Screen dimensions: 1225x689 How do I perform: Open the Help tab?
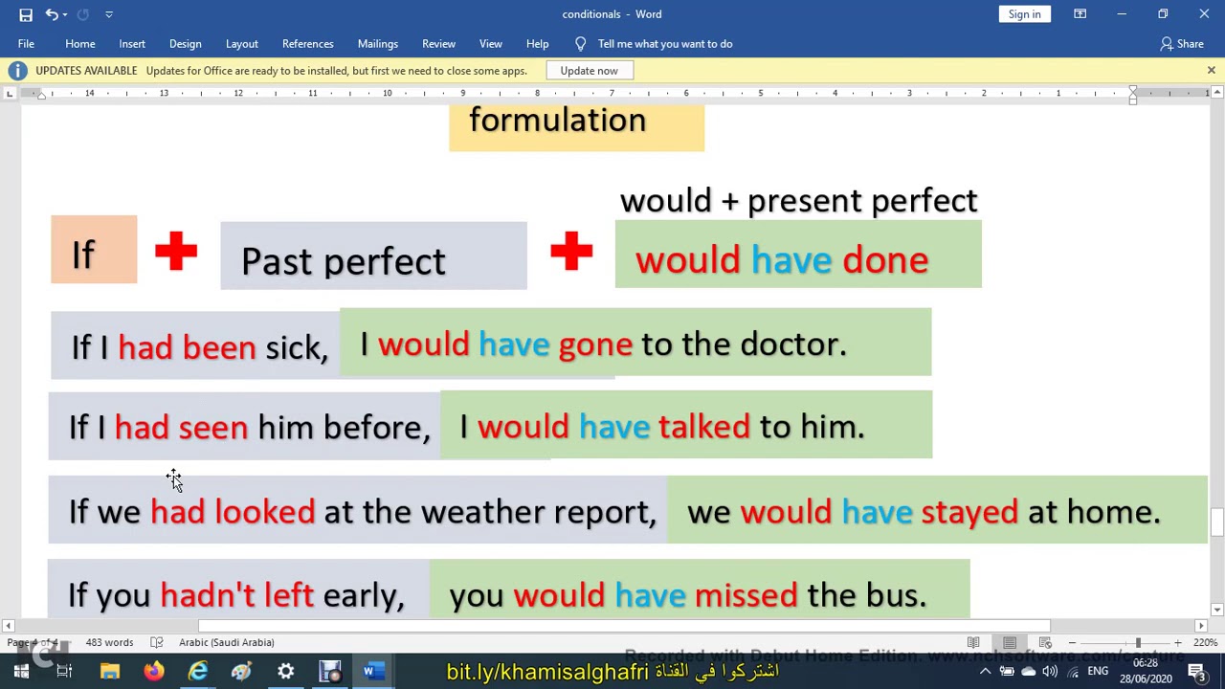pos(537,44)
